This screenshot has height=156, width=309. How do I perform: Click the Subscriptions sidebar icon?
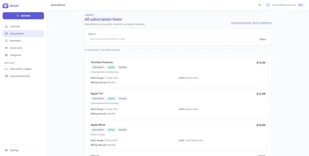(6, 34)
